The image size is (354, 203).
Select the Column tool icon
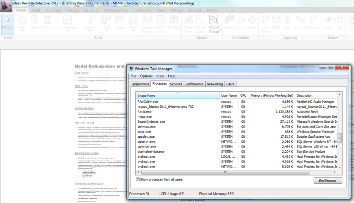[x=90, y=22]
